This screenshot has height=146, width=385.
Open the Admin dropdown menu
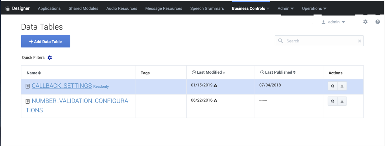point(286,8)
